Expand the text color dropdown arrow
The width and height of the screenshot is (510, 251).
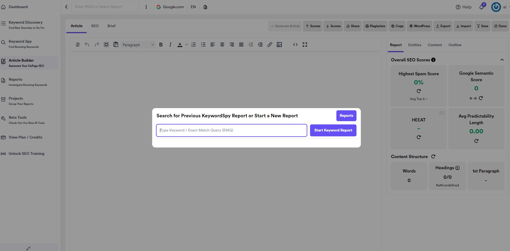click(x=186, y=45)
